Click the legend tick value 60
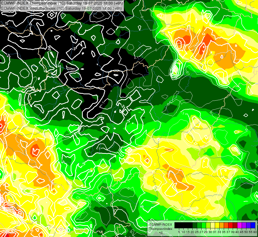 pos(255,232)
